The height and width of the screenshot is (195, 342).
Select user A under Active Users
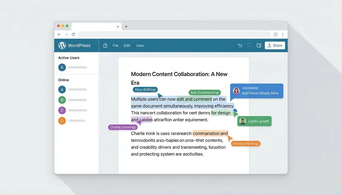[62, 67]
